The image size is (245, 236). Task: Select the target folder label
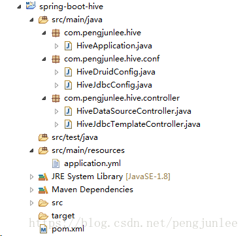pyautogui.click(x=63, y=216)
